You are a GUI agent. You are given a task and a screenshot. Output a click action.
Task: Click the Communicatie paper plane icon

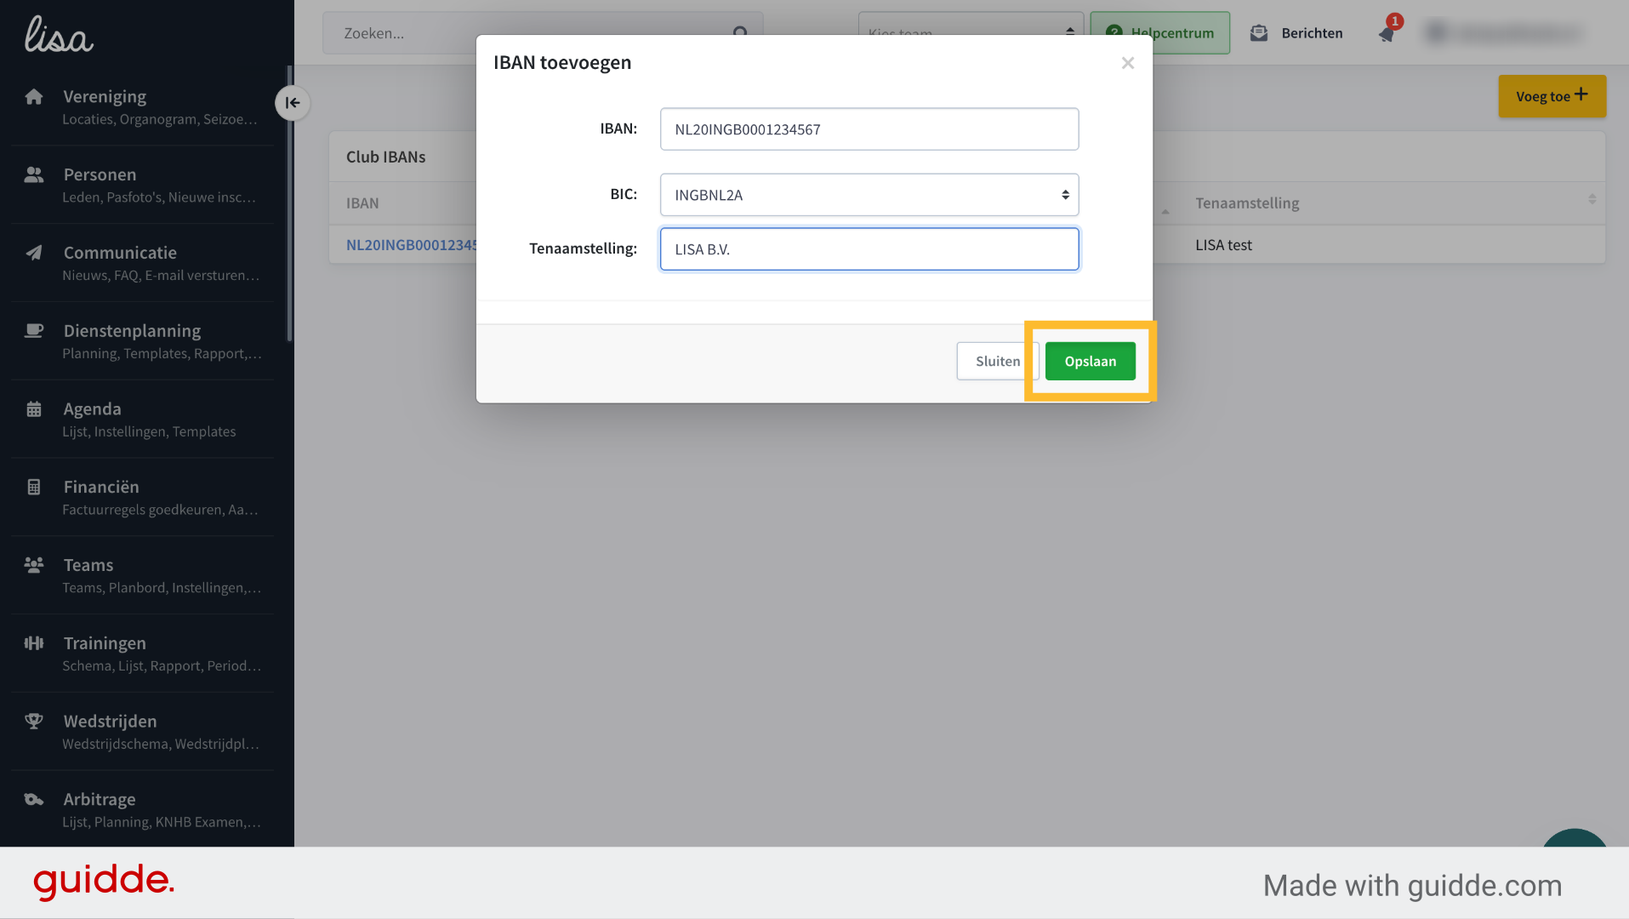point(34,253)
